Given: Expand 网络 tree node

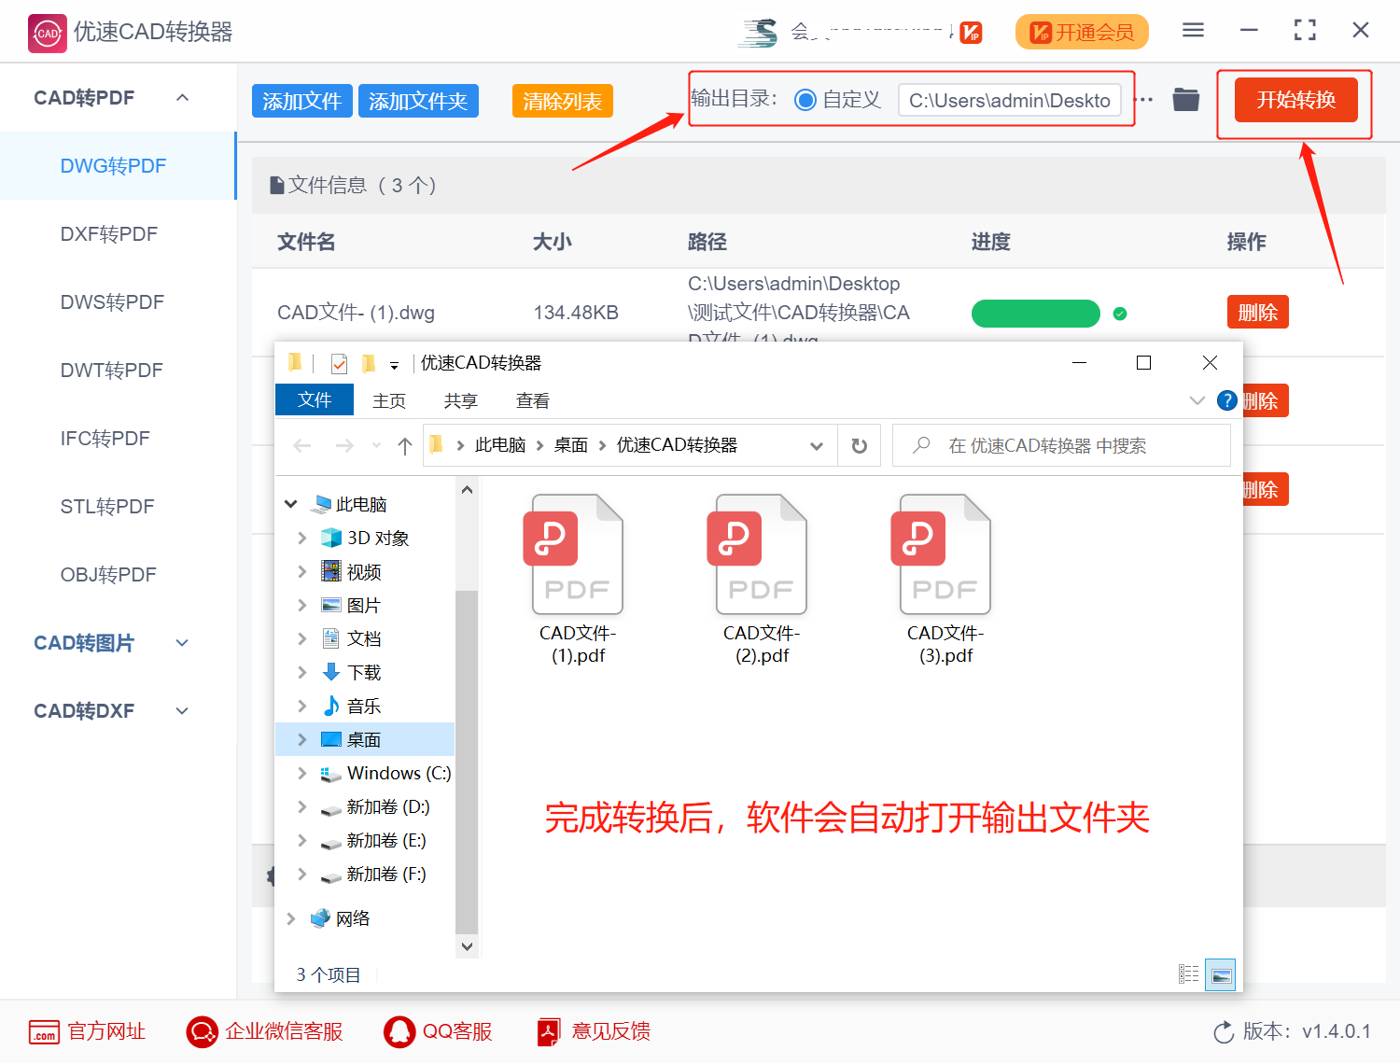Looking at the screenshot, I should (x=291, y=918).
